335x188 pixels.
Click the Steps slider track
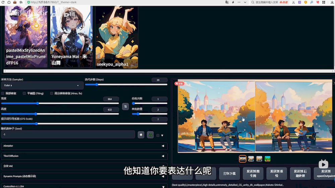coord(126,85)
